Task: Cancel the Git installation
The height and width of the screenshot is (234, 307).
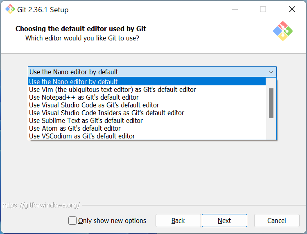Action: [x=277, y=221]
